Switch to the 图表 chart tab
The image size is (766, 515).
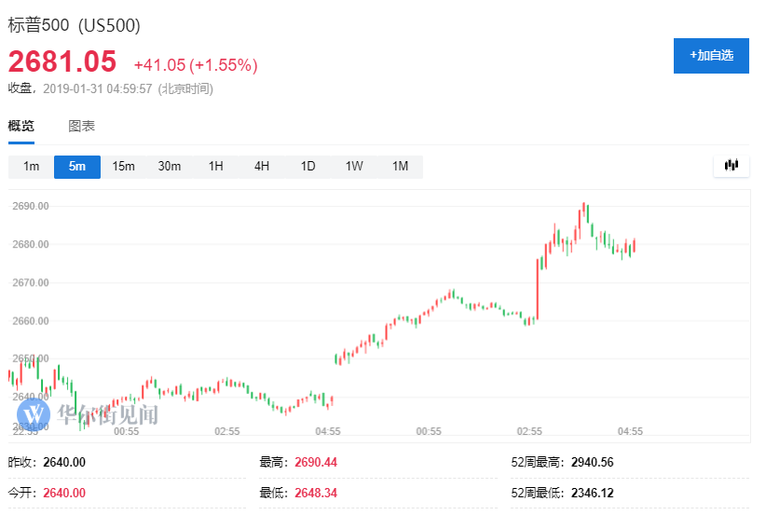point(82,126)
